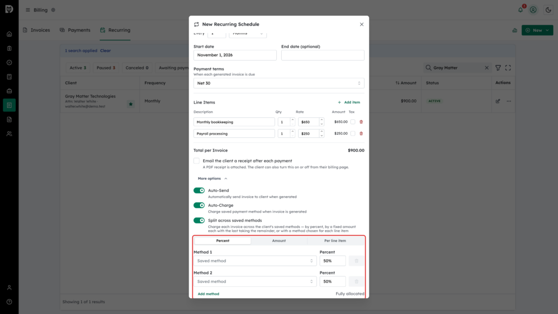Collapse the More options section
The width and height of the screenshot is (558, 314).
click(213, 178)
